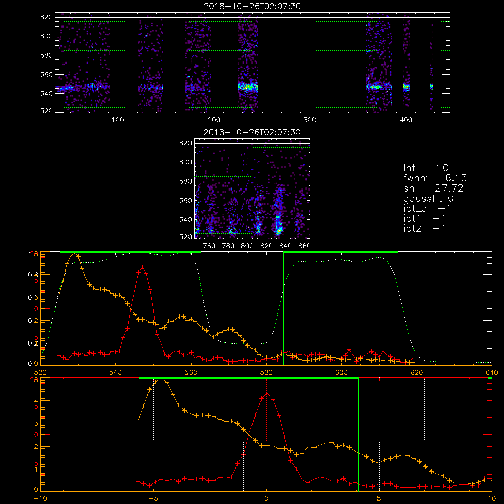Click the middle plot title 2018-10-26T02:07:30

pos(253,132)
